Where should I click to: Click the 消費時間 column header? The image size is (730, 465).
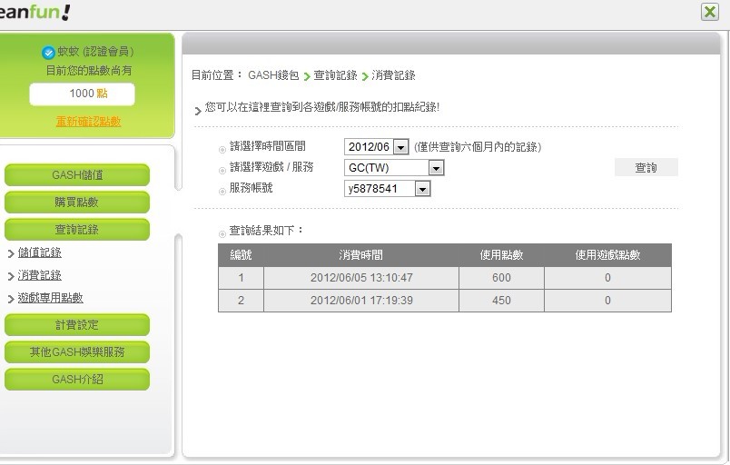(361, 255)
